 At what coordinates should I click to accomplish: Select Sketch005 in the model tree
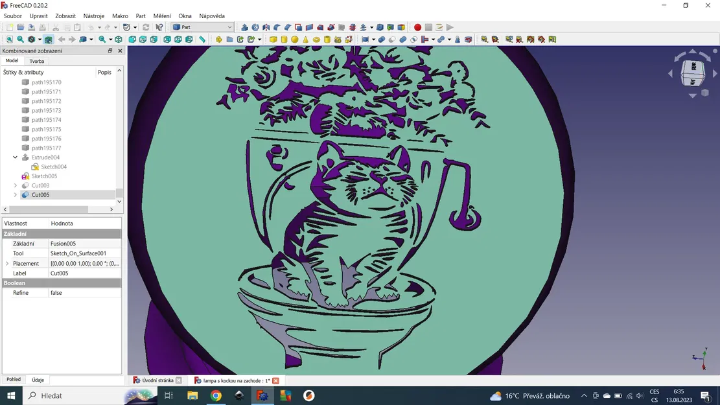(x=45, y=176)
